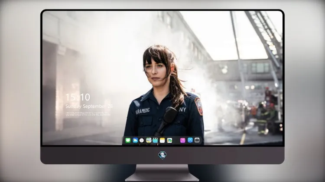The height and width of the screenshot is (182, 325).
Task: Click the logo badge on monitor chin
Action: 162,155
